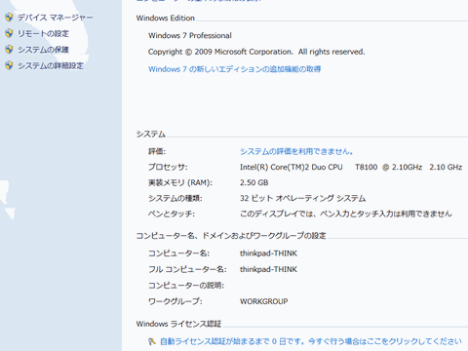The image size is (468, 351).
Task: Click shield icon beside デバイス マネージャー
Action: pos(9,18)
